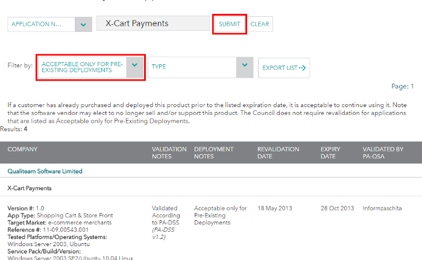Click the App Type Shopping Cart & Store Front

coord(60,215)
